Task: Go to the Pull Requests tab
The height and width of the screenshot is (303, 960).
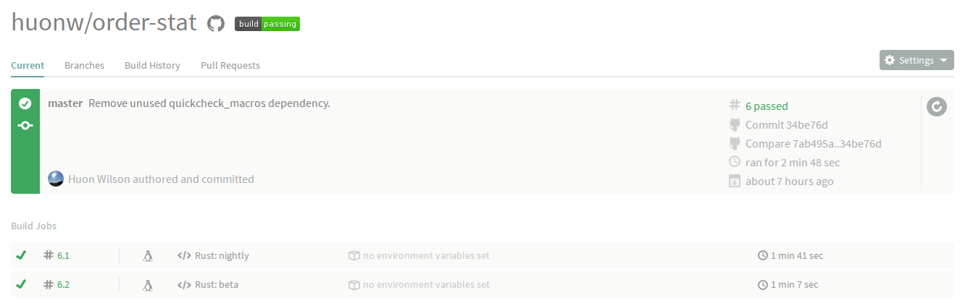Action: click(x=230, y=65)
